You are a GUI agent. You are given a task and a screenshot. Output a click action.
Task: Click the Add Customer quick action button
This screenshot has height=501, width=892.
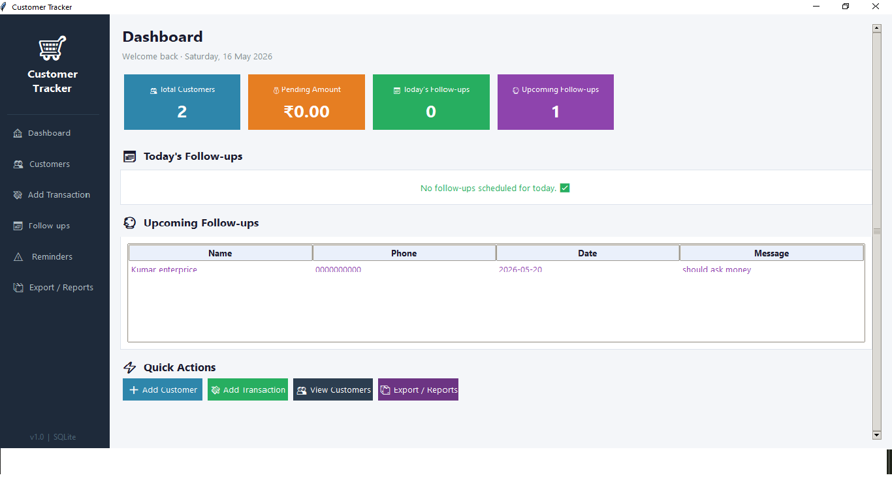pyautogui.click(x=163, y=389)
